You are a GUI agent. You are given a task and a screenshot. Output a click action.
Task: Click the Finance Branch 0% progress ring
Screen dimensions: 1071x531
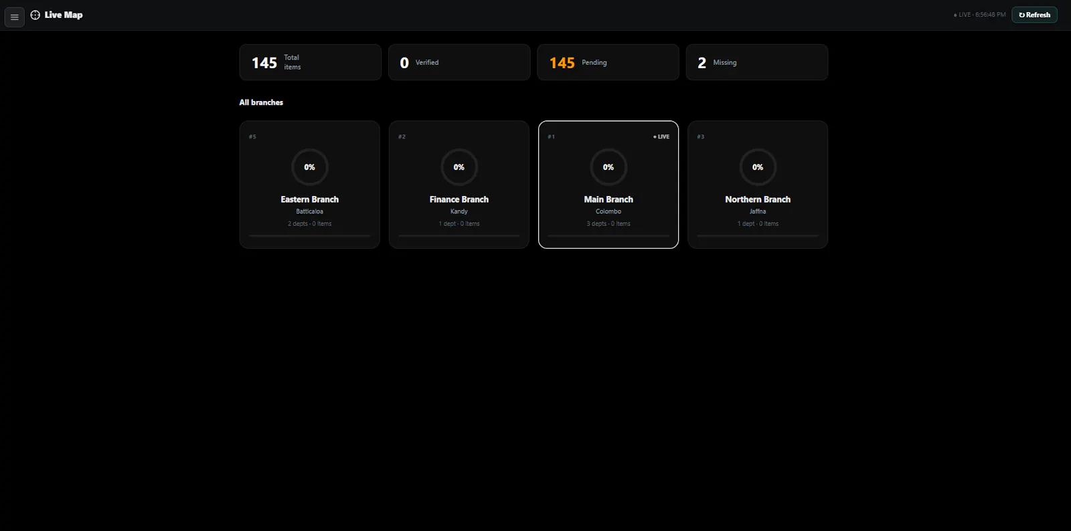(x=459, y=167)
